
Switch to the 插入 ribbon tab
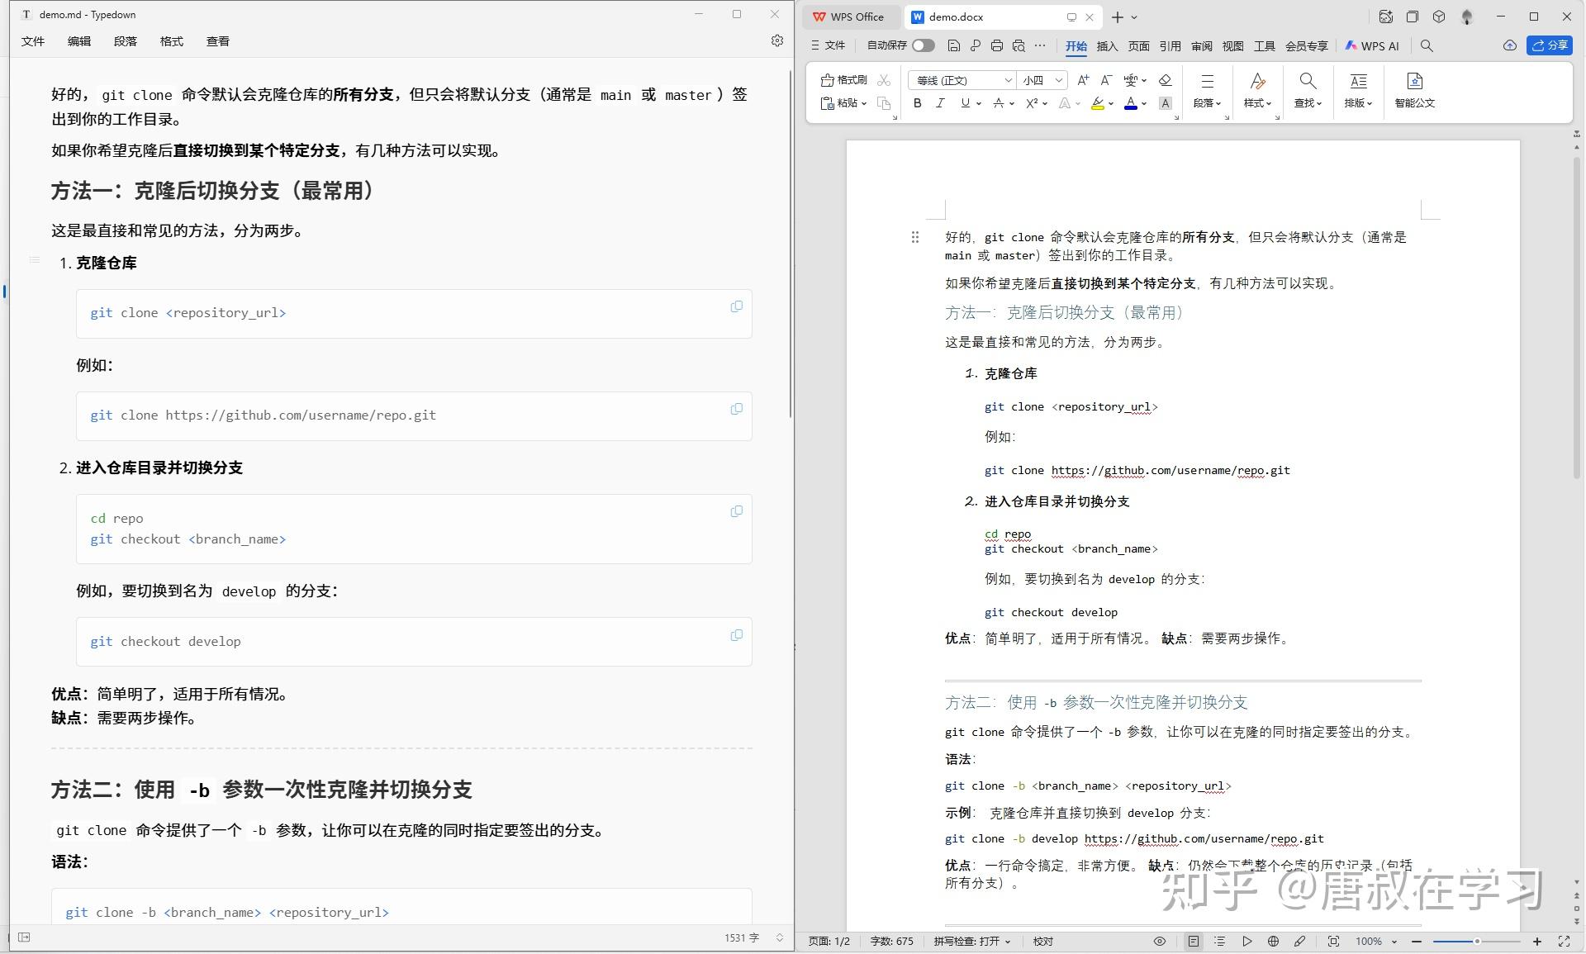pyautogui.click(x=1107, y=47)
